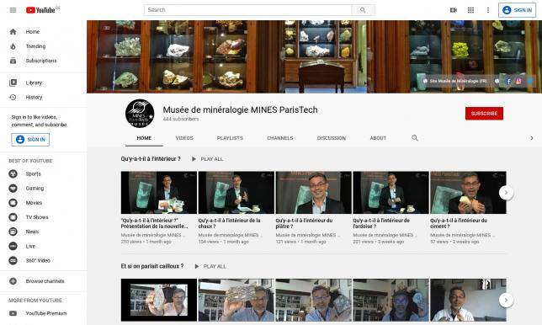Click the Search input field
The height and width of the screenshot is (325, 542).
247,10
